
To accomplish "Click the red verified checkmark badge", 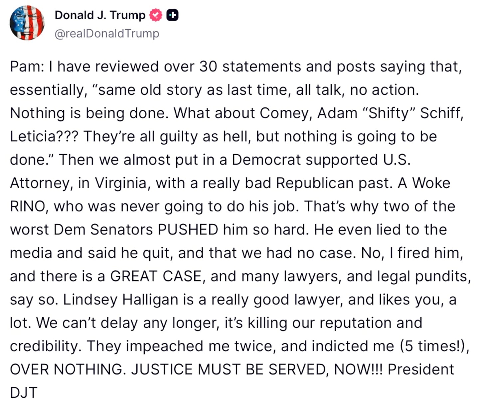I will pos(155,15).
